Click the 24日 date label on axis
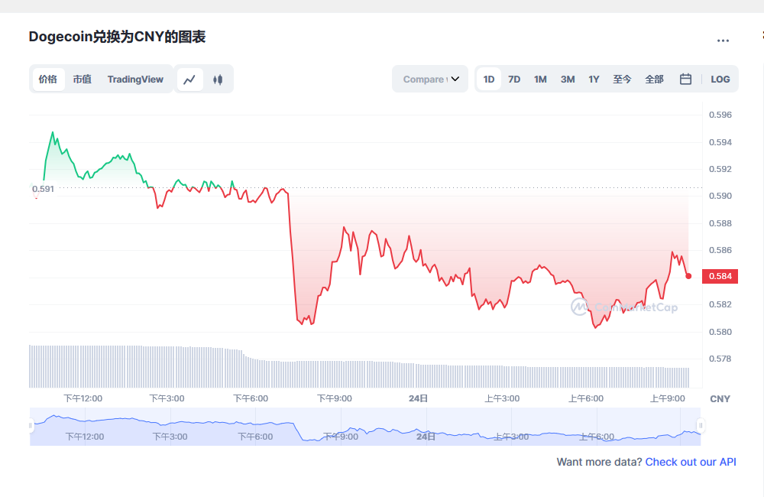Viewport: 764px width, 497px height. tap(418, 398)
